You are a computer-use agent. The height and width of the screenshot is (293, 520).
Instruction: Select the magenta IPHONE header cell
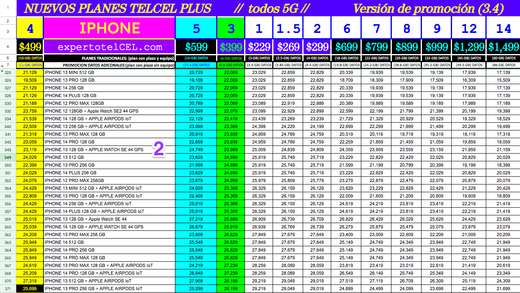(110, 28)
